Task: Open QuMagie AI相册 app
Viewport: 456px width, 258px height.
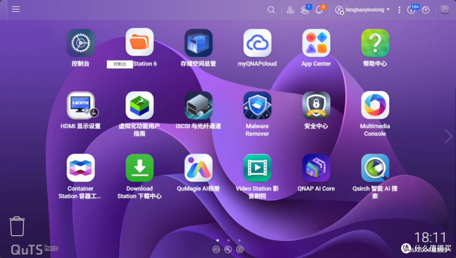Action: pos(198,168)
